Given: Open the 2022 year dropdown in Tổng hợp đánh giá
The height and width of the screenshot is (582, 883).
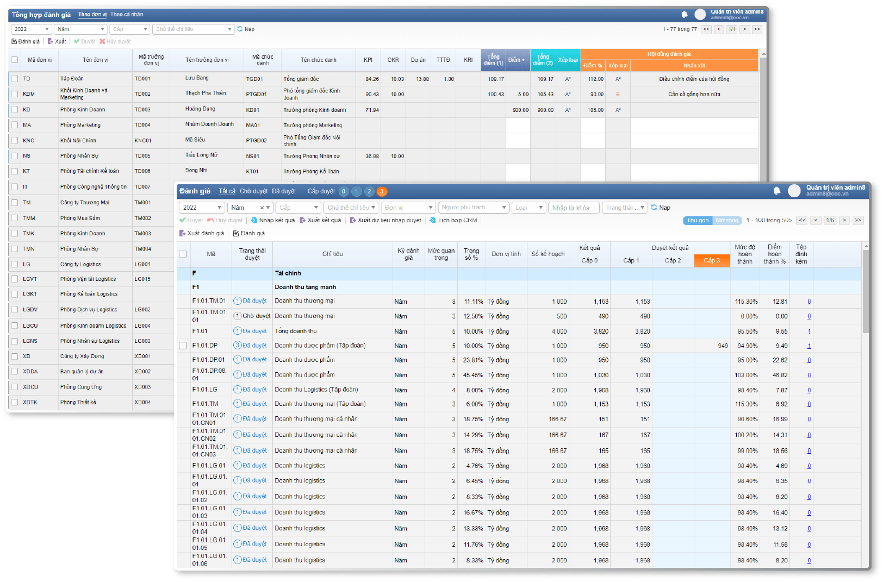Looking at the screenshot, I should (31, 29).
